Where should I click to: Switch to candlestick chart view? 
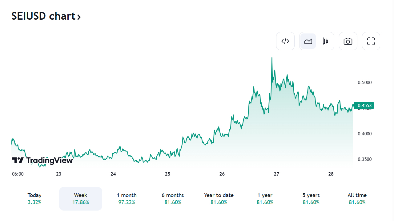pos(325,41)
